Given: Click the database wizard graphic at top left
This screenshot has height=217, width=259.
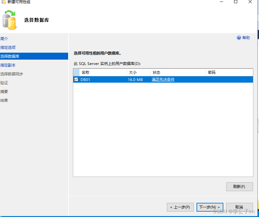Looking at the screenshot, I should [9, 20].
